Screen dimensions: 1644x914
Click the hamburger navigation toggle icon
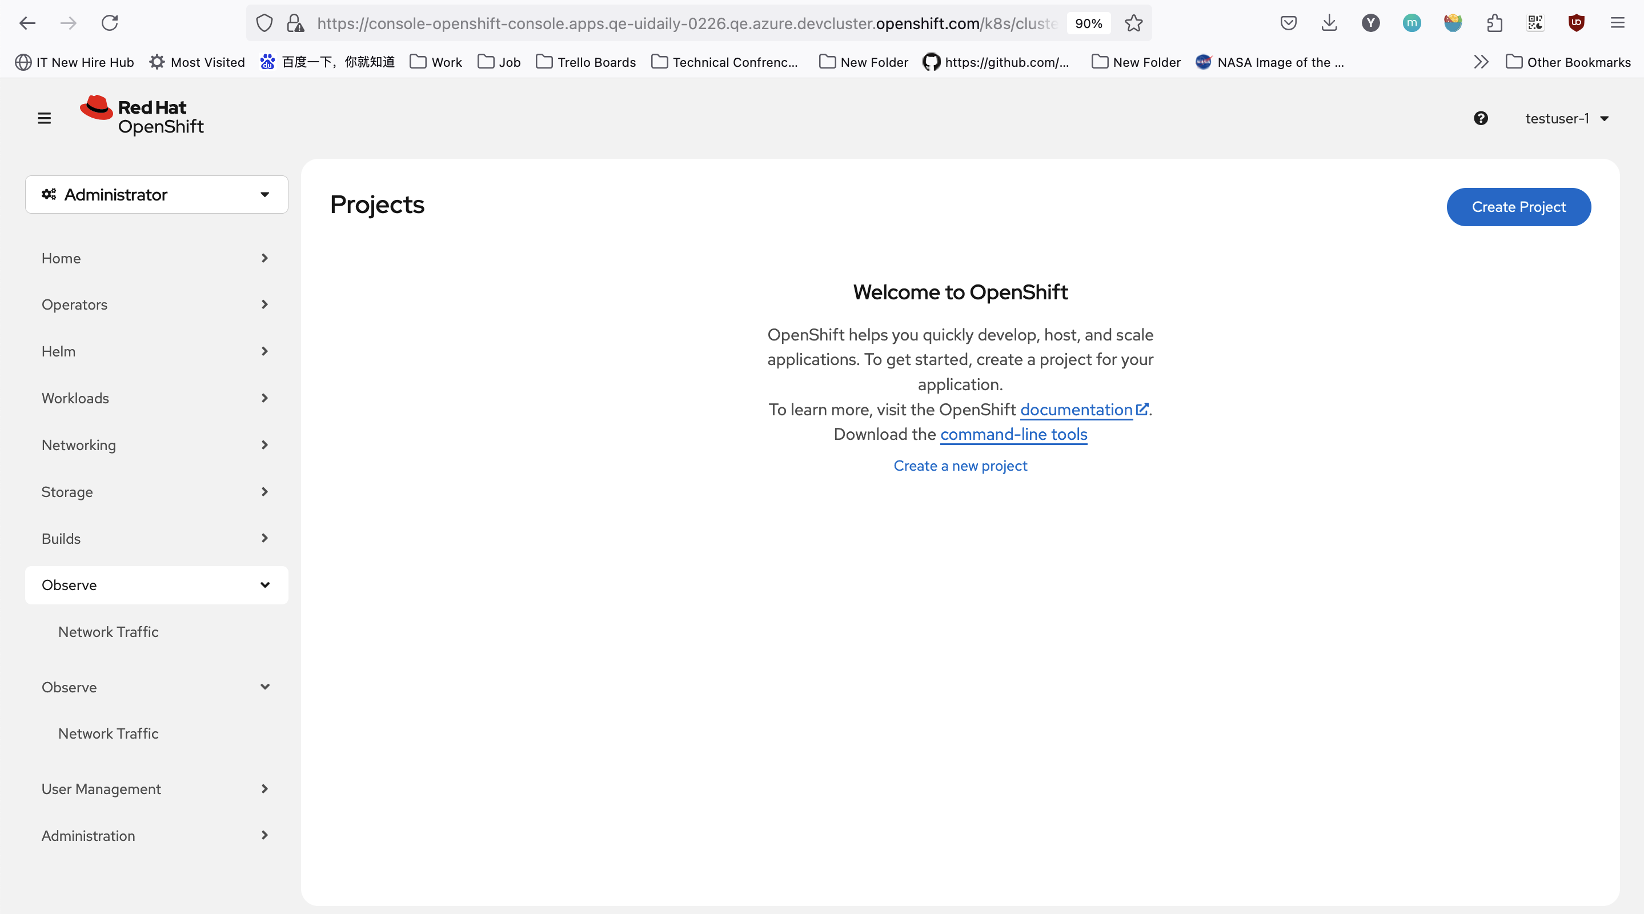44,118
